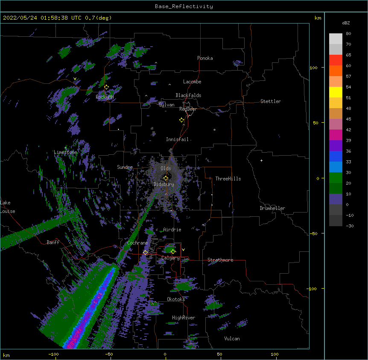Click the 42 dBZ magenta legend swatch
368x360 pixels.
[x=336, y=135]
